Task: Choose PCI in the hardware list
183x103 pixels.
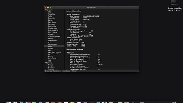Action: point(49,43)
